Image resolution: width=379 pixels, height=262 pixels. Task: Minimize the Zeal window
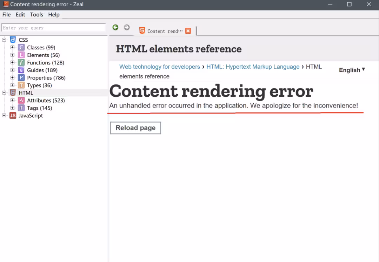[x=330, y=4]
